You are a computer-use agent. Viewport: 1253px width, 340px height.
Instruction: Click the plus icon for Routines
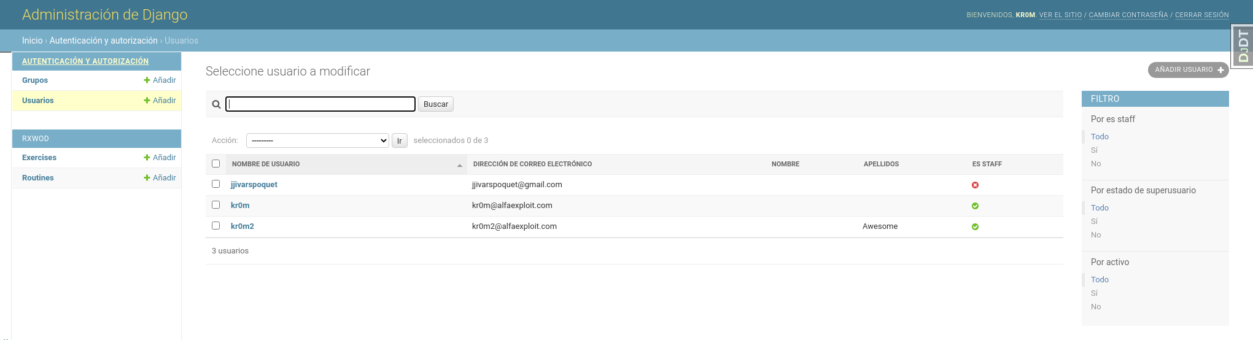(147, 178)
